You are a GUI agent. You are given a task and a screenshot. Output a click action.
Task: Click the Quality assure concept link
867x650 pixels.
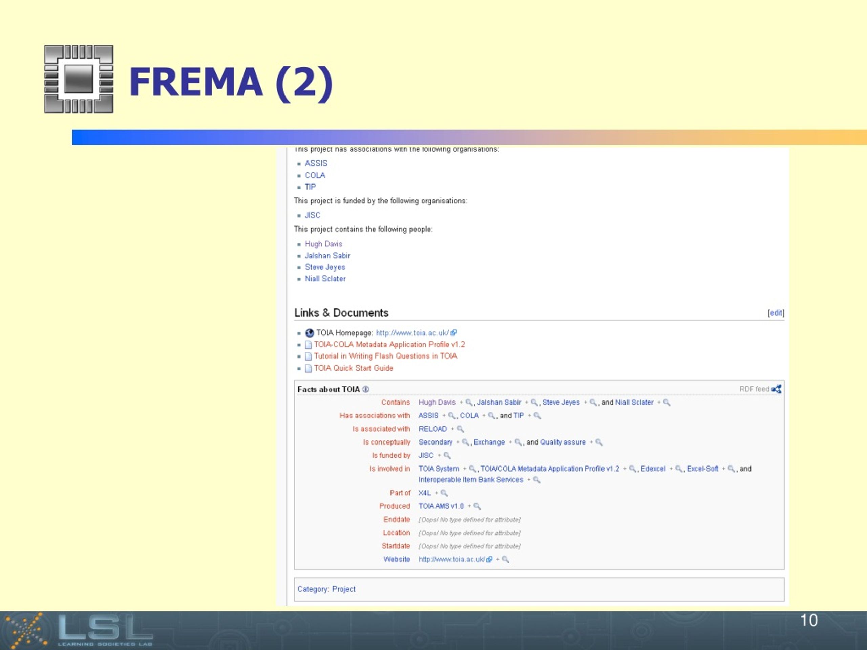coord(563,442)
